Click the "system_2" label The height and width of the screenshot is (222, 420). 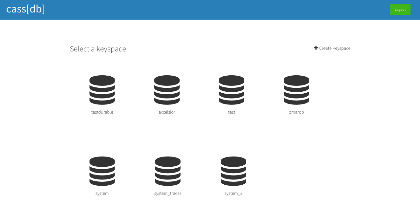[x=233, y=194]
